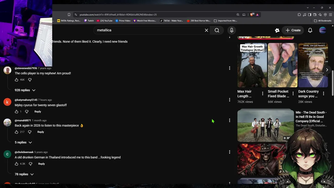This screenshot has height=188, width=334.
Task: Open the zoom level icon in address bar
Action: 238,15
